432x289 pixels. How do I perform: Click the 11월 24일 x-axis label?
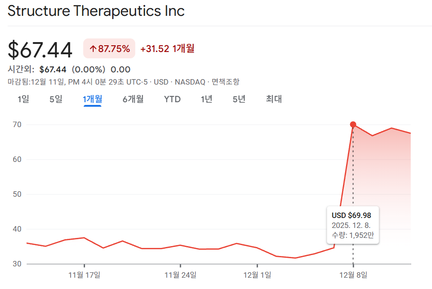(x=180, y=275)
